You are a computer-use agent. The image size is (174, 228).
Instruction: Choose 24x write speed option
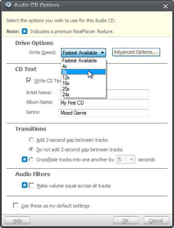pyautogui.click(x=83, y=95)
